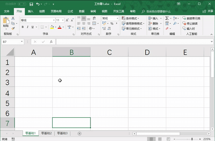The image size is (215, 141).
Task: Open the borders icon in font group
Action: [42, 27]
